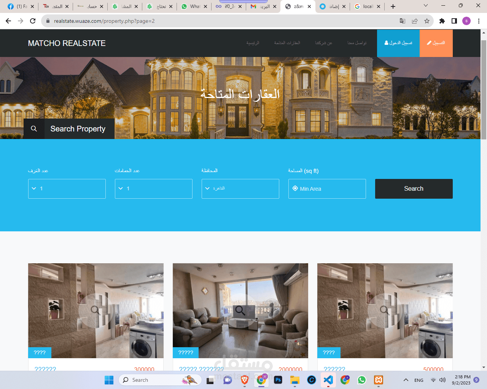Click the Search button
487x389 pixels.
[x=414, y=188]
